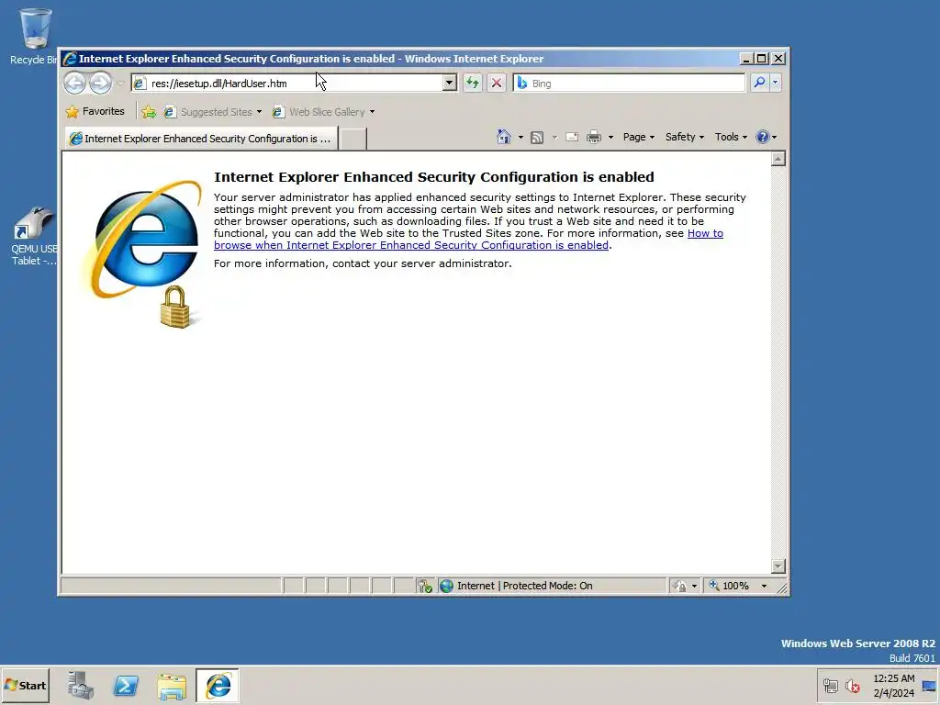940x705 pixels.
Task: Select the Enhanced Security Configuration tab
Action: point(201,139)
